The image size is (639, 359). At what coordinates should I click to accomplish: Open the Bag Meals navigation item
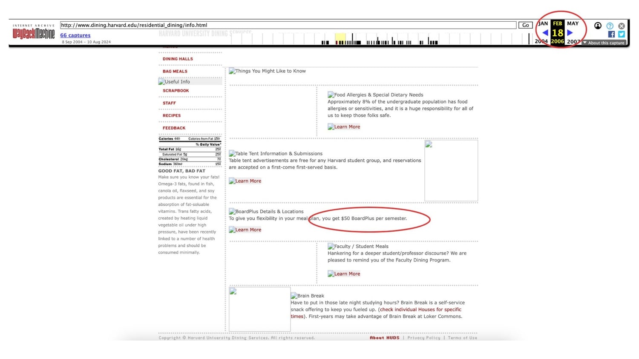(175, 72)
